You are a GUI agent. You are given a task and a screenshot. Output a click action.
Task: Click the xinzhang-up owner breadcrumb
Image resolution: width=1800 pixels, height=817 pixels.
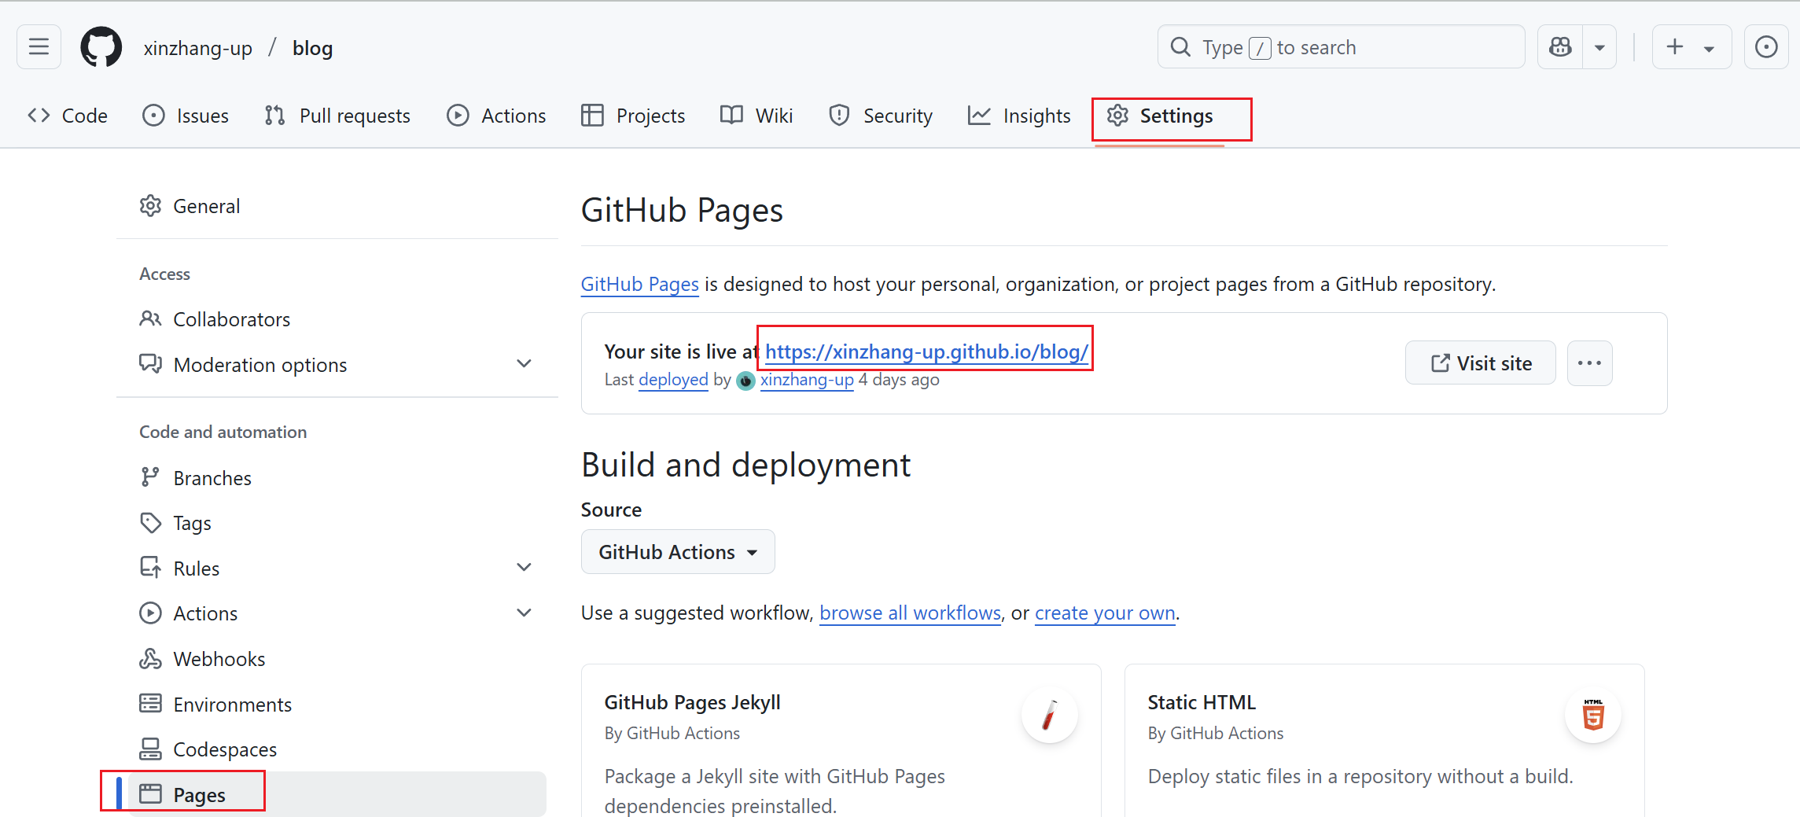click(x=198, y=48)
